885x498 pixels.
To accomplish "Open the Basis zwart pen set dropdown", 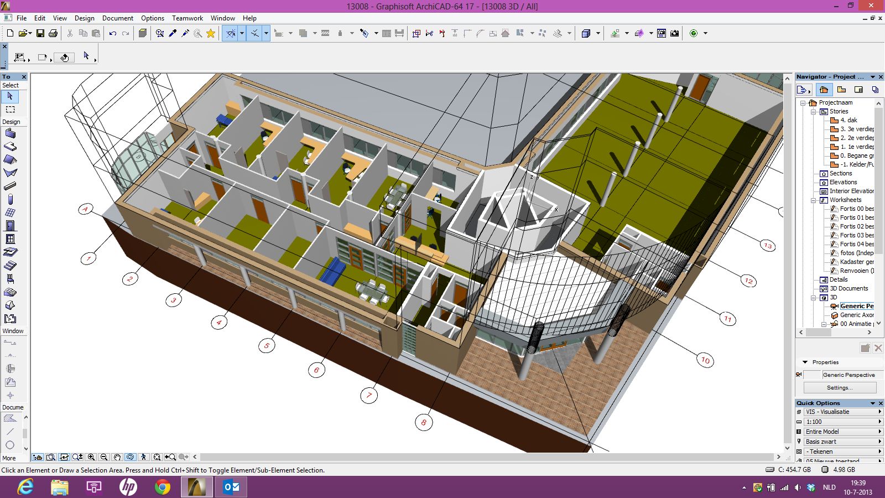I will tap(842, 442).
